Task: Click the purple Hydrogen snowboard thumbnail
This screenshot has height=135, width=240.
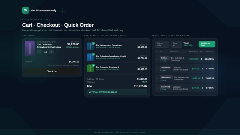Action: coord(30,48)
